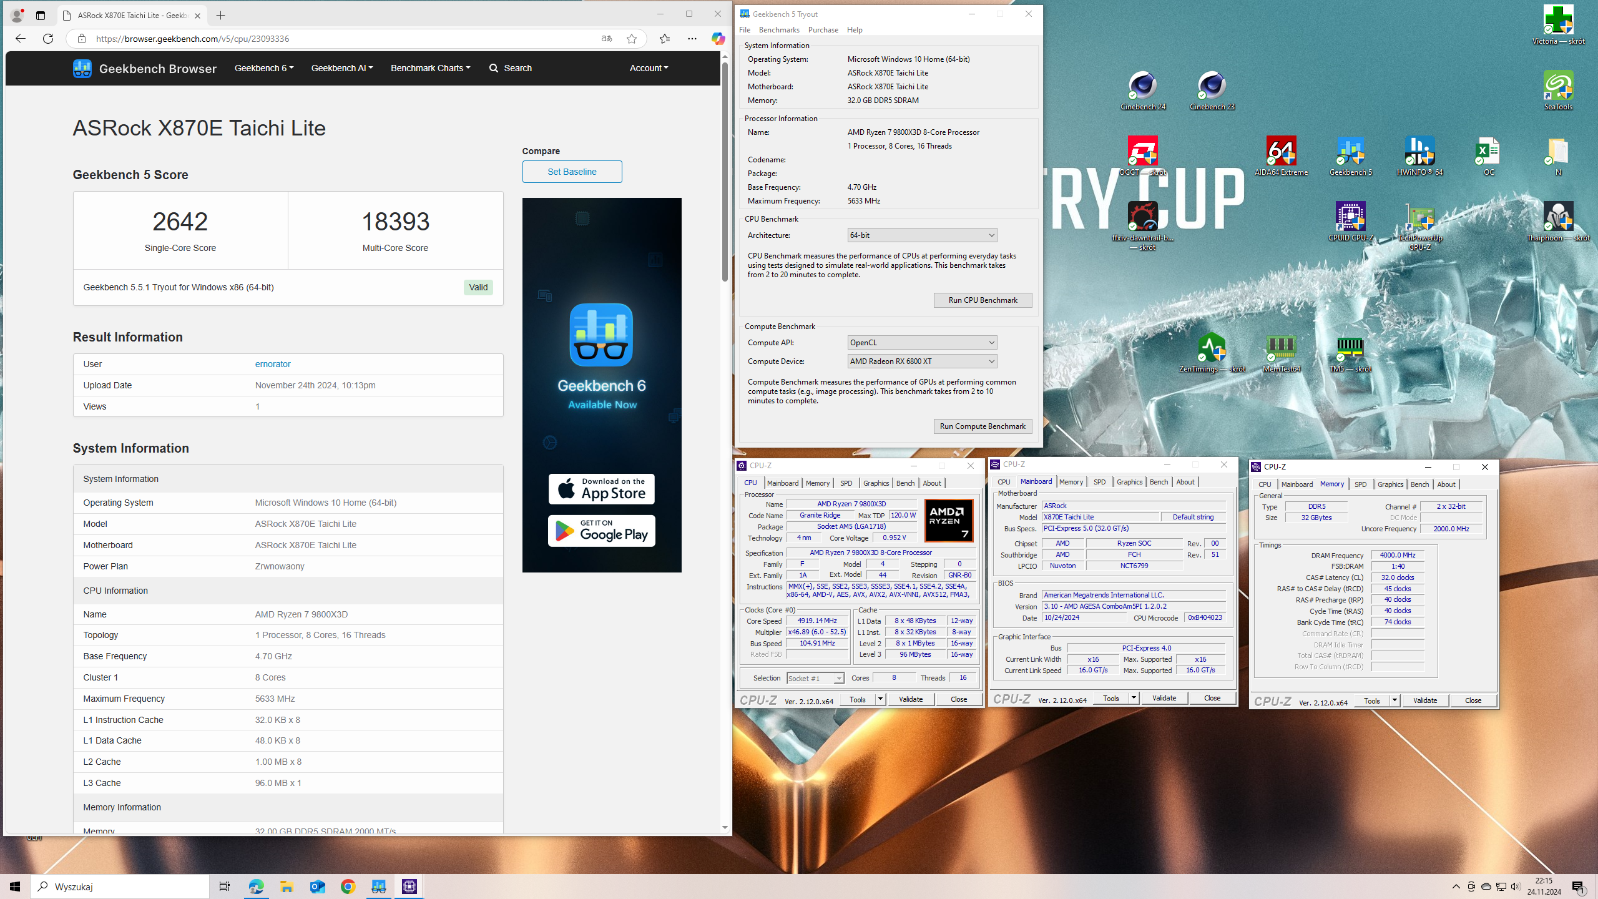Click the Windows Start button
This screenshot has height=899, width=1598.
pyautogui.click(x=15, y=887)
